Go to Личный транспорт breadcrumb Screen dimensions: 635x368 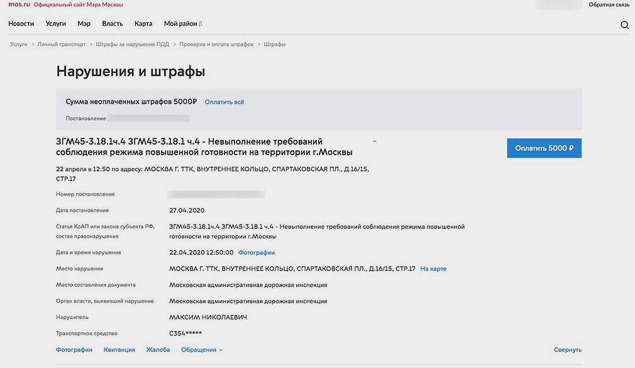(x=62, y=45)
